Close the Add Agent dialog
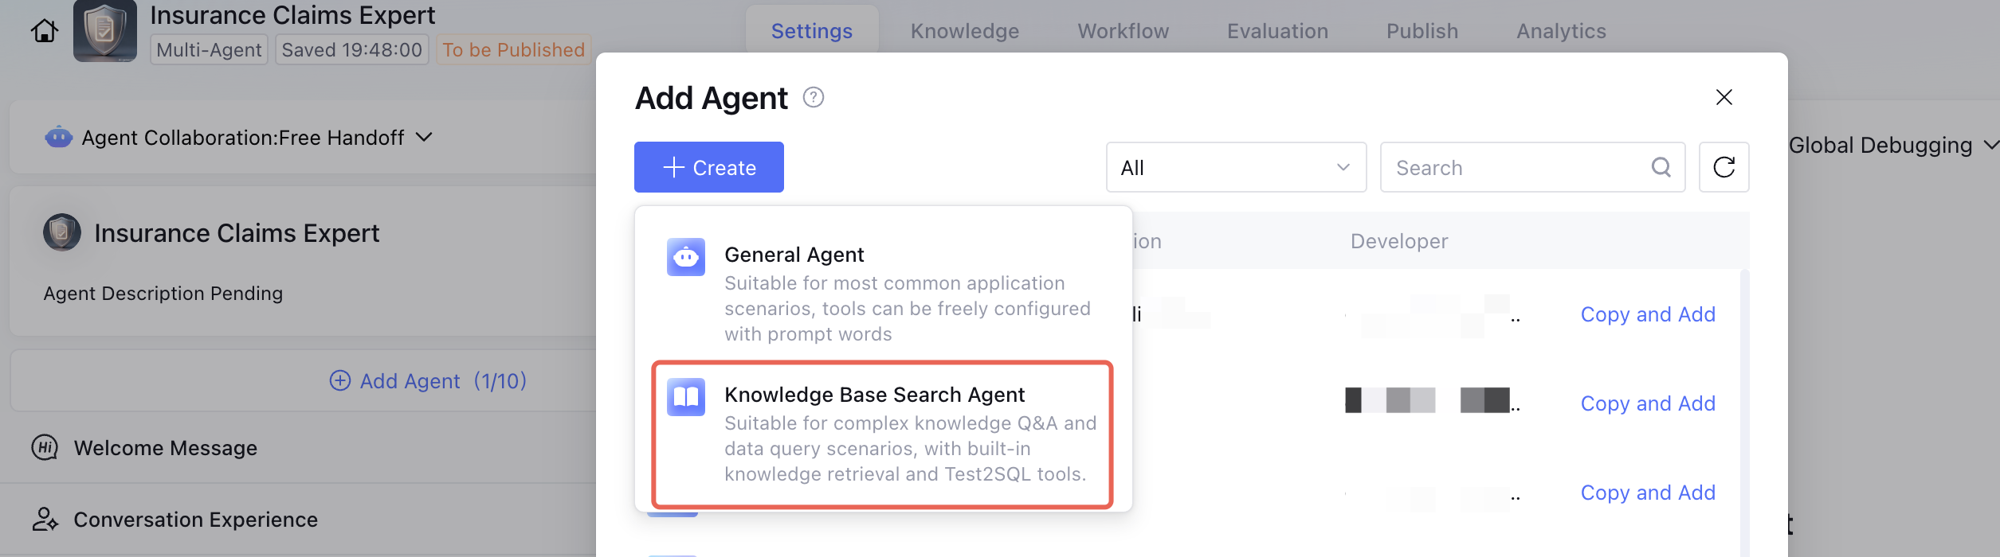 (x=1724, y=97)
